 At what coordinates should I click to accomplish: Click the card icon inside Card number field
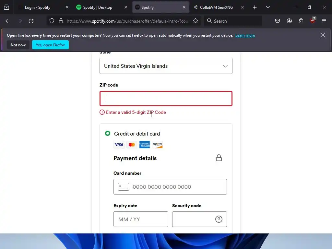click(124, 187)
